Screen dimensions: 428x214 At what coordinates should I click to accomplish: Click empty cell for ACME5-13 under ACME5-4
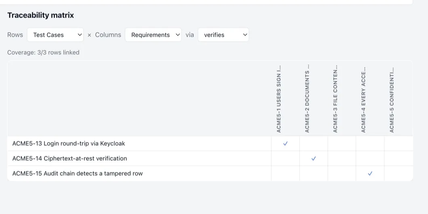pyautogui.click(x=370, y=144)
